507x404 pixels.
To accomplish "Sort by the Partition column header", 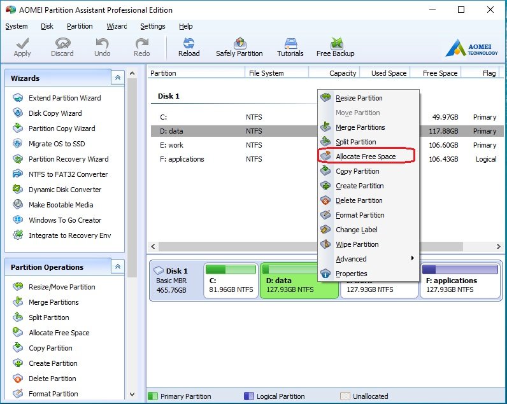I will (196, 73).
